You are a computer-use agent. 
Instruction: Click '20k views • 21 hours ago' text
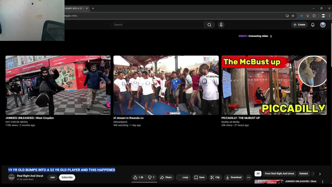tap(235, 125)
